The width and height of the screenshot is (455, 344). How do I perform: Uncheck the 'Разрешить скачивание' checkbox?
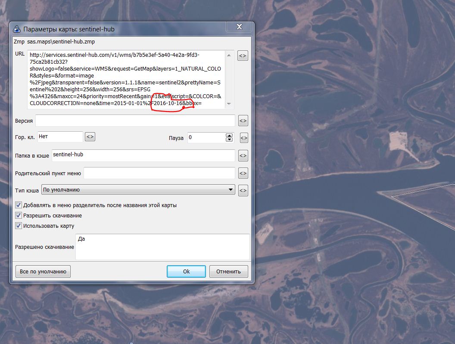(19, 215)
